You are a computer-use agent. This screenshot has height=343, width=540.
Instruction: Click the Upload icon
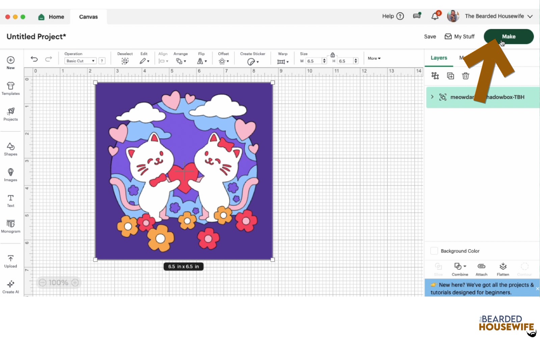pyautogui.click(x=10, y=261)
